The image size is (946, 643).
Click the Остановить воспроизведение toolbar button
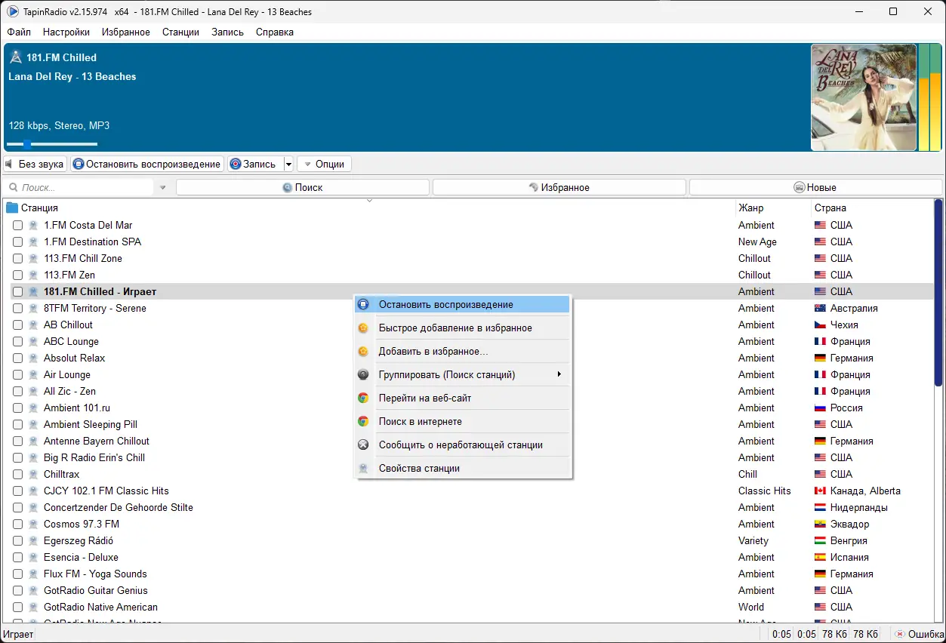pos(147,164)
